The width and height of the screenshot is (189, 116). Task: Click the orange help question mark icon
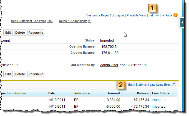175,15
